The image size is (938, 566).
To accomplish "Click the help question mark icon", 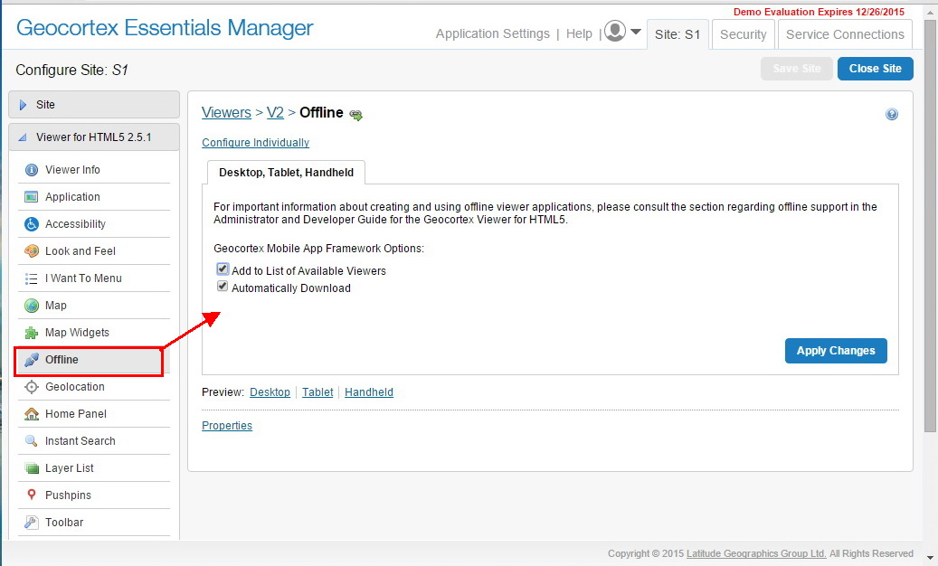I will pos(891,114).
